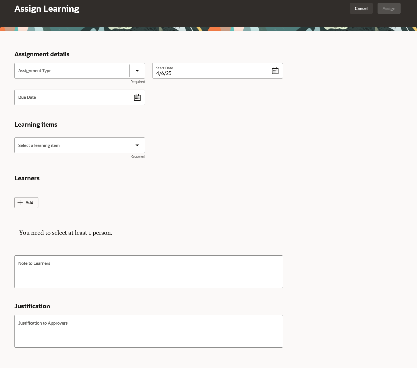The height and width of the screenshot is (368, 417).
Task: Click the Assignment details heading
Action: point(42,54)
